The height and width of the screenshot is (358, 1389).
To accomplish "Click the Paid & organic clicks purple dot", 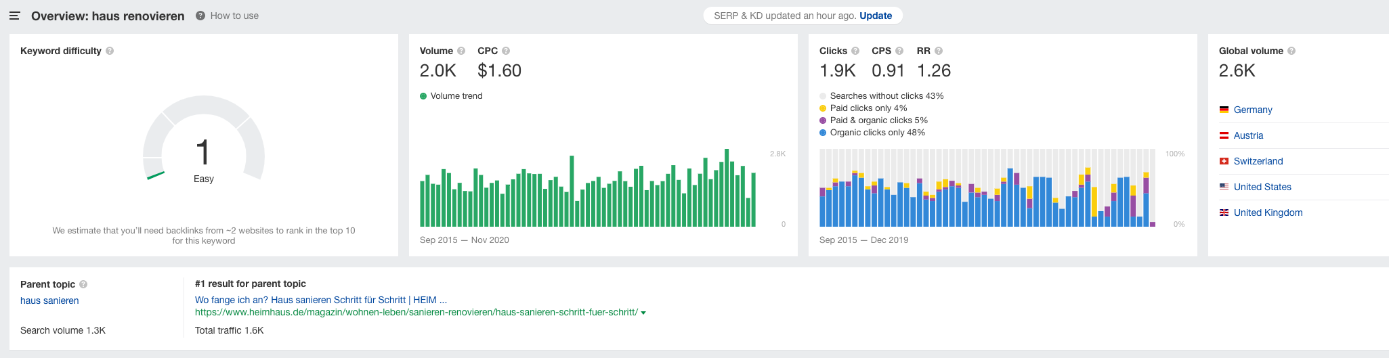I will point(823,120).
